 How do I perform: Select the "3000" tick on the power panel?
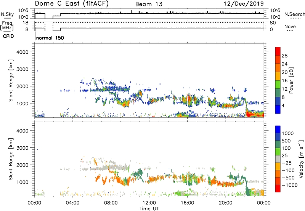pos(22,69)
